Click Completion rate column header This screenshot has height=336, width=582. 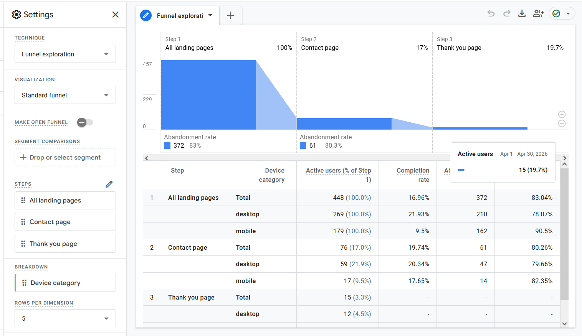tap(413, 175)
